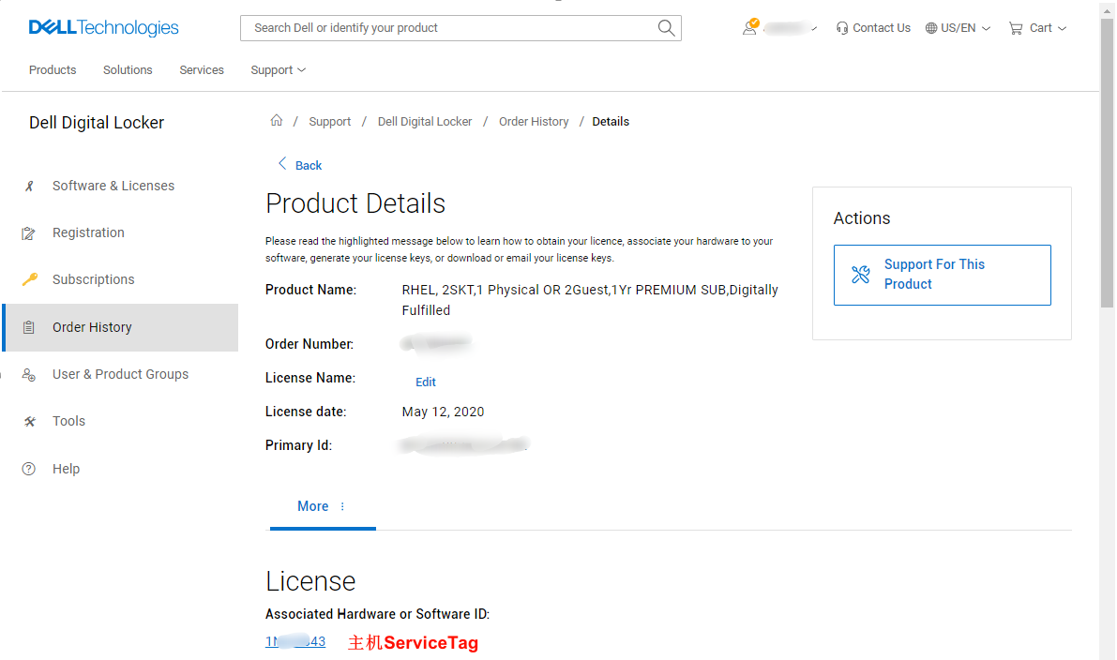Open Help via the question mark icon
Screen dimensions: 1117x660
[x=29, y=468]
